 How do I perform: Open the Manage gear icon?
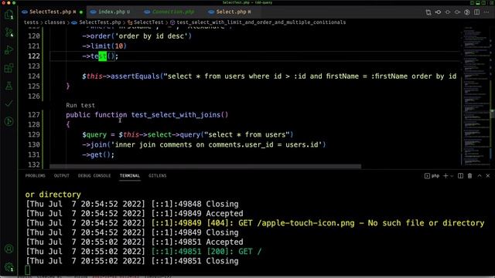[x=9, y=266]
